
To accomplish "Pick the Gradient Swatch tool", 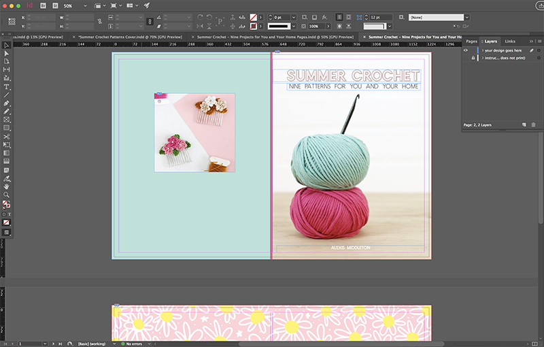I will tap(6, 153).
